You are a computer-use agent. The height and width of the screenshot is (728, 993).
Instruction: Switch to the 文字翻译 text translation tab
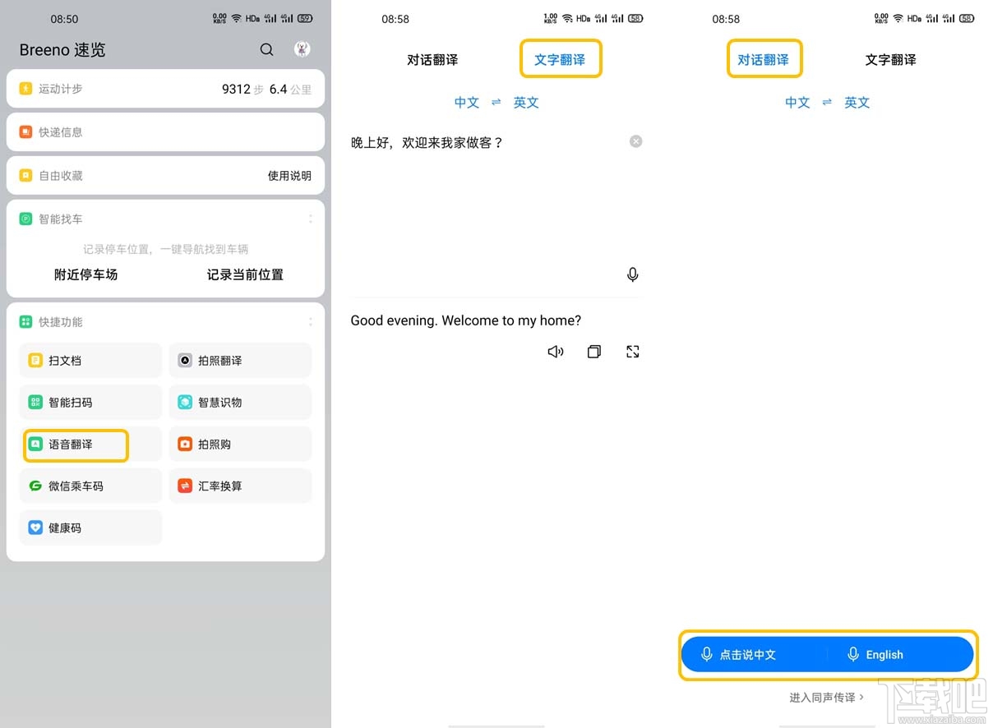[x=561, y=58]
